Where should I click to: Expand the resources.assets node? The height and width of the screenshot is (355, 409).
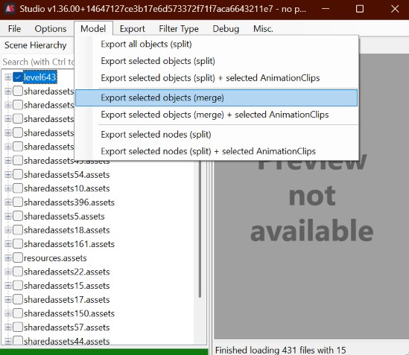pos(8,258)
